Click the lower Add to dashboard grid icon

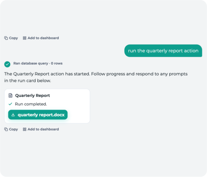click(x=24, y=129)
